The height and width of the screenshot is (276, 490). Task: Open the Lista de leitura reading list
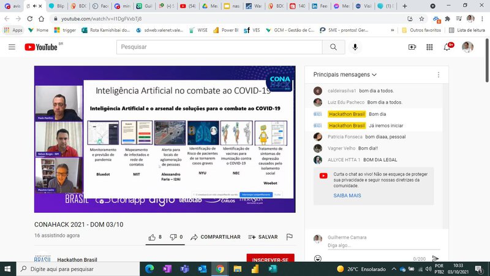coord(467,30)
